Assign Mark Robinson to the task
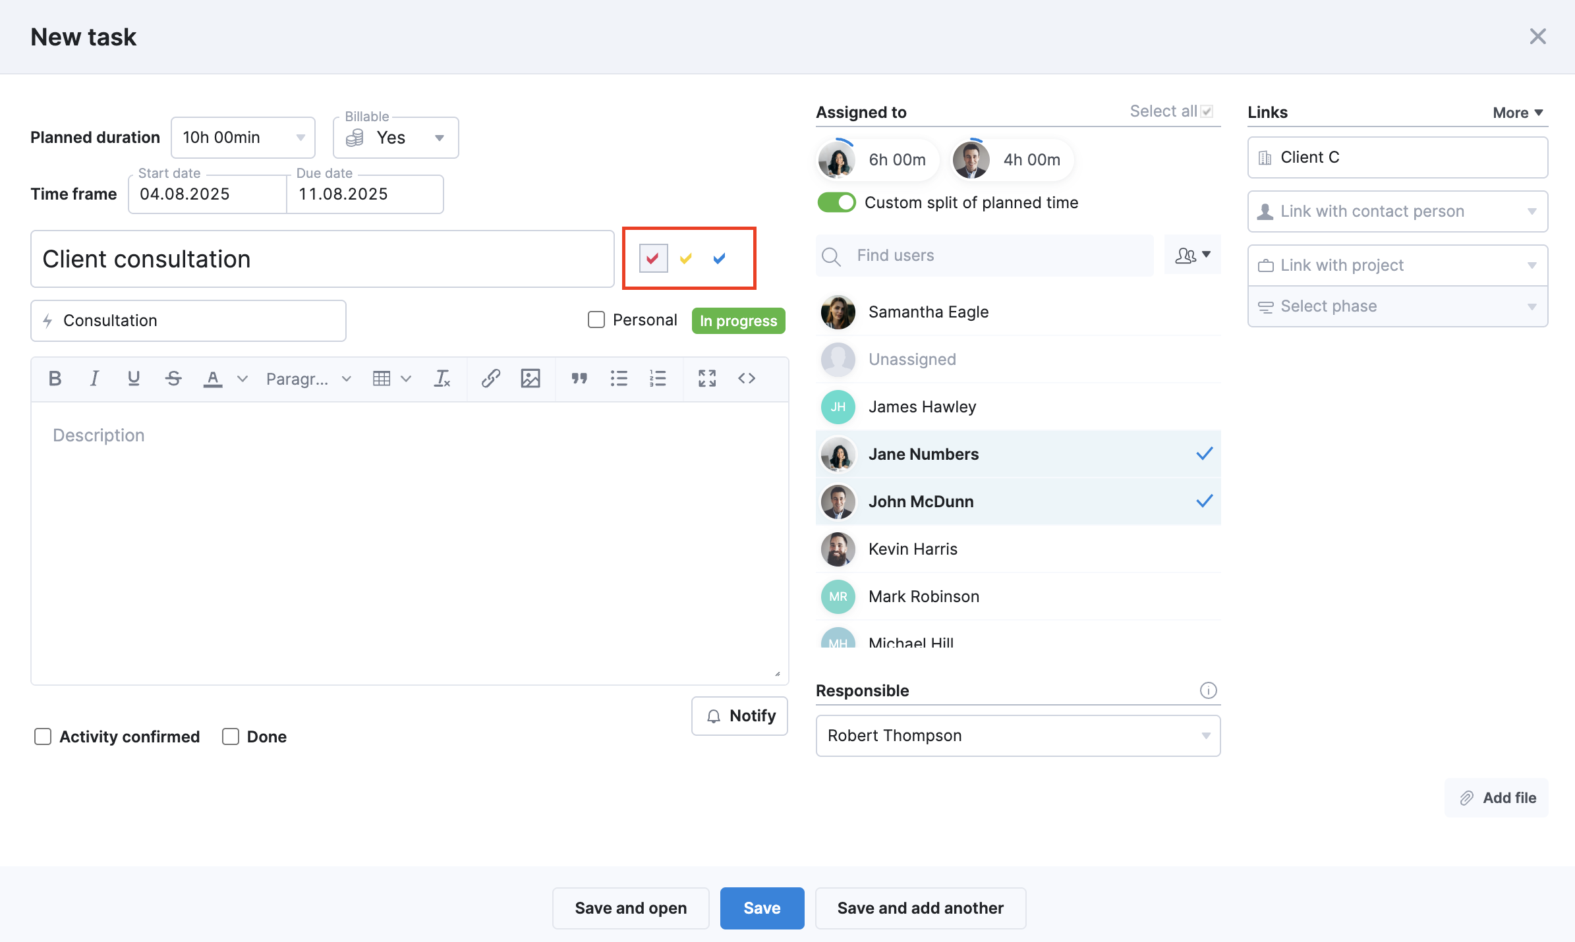Screen dimensions: 1575x942 pos(1018,596)
